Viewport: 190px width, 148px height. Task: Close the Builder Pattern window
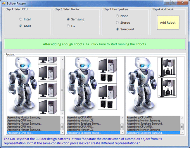(183, 3)
